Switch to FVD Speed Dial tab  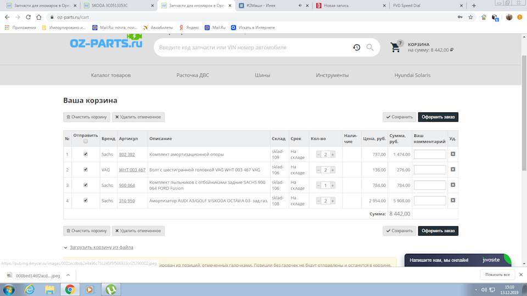click(428, 5)
